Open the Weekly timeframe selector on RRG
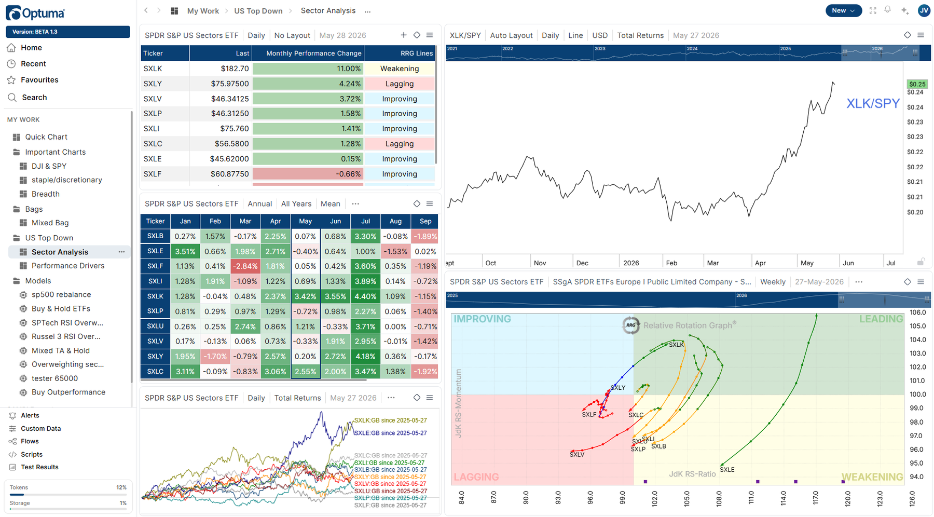 coord(773,282)
